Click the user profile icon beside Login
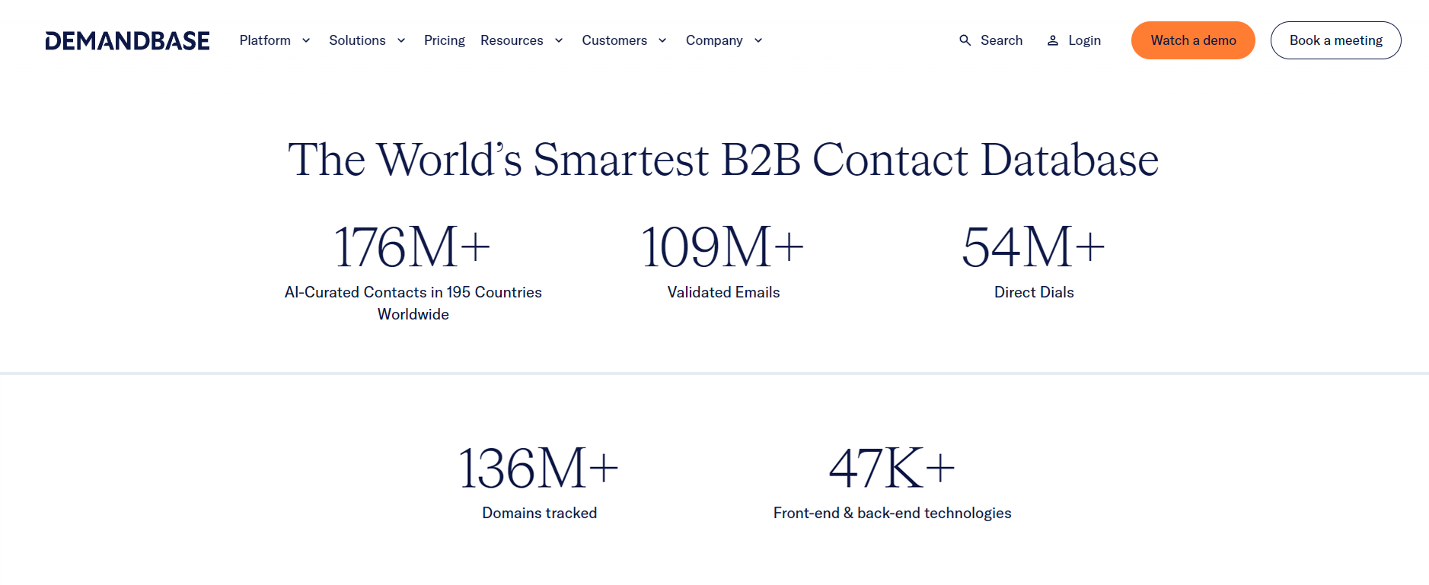1429x585 pixels. [x=1053, y=40]
